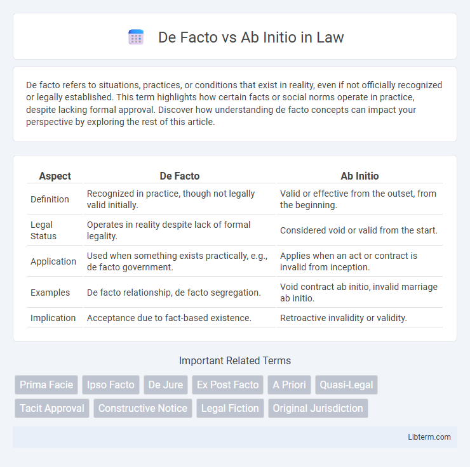Select the 'Implication' row label
The height and width of the screenshot is (467, 470).
pyautogui.click(x=53, y=318)
